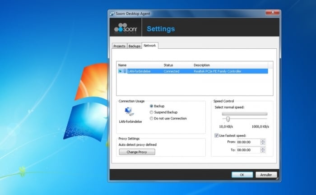Viewport: 316px width, 195px height.
Task: Confirm settings with the OK button
Action: pos(242,175)
